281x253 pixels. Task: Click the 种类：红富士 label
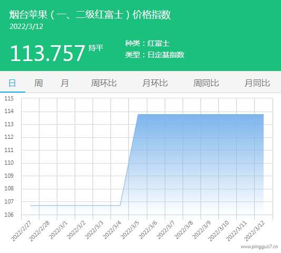tap(147, 43)
